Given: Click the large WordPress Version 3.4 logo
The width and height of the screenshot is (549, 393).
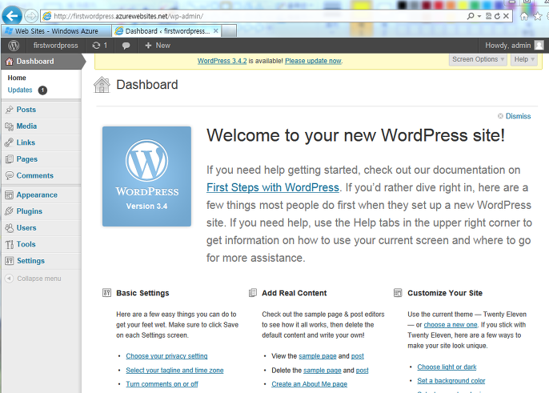Looking at the screenshot, I should (x=146, y=177).
